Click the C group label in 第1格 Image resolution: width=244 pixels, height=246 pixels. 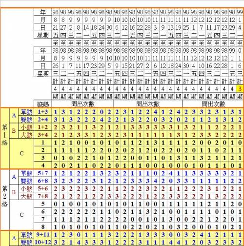point(21,154)
